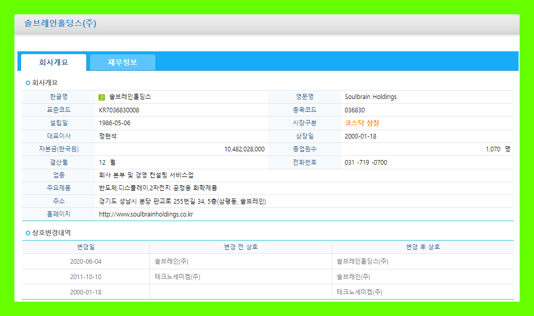The image size is (534, 316).
Task: Click the fiscal month value 12 월
Action: coord(107,163)
